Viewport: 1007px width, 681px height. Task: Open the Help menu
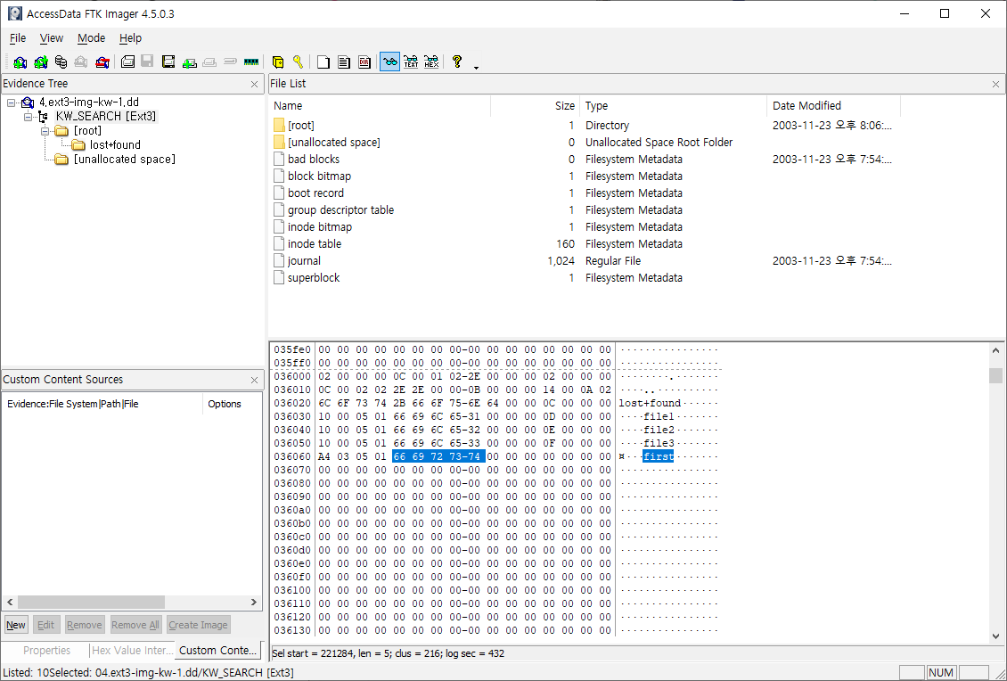[130, 38]
